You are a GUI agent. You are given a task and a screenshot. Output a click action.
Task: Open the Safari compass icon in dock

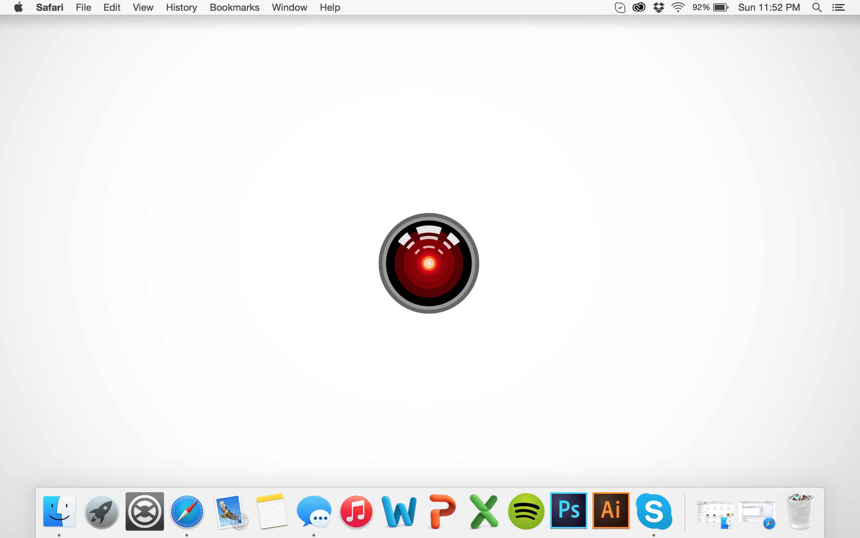point(187,512)
